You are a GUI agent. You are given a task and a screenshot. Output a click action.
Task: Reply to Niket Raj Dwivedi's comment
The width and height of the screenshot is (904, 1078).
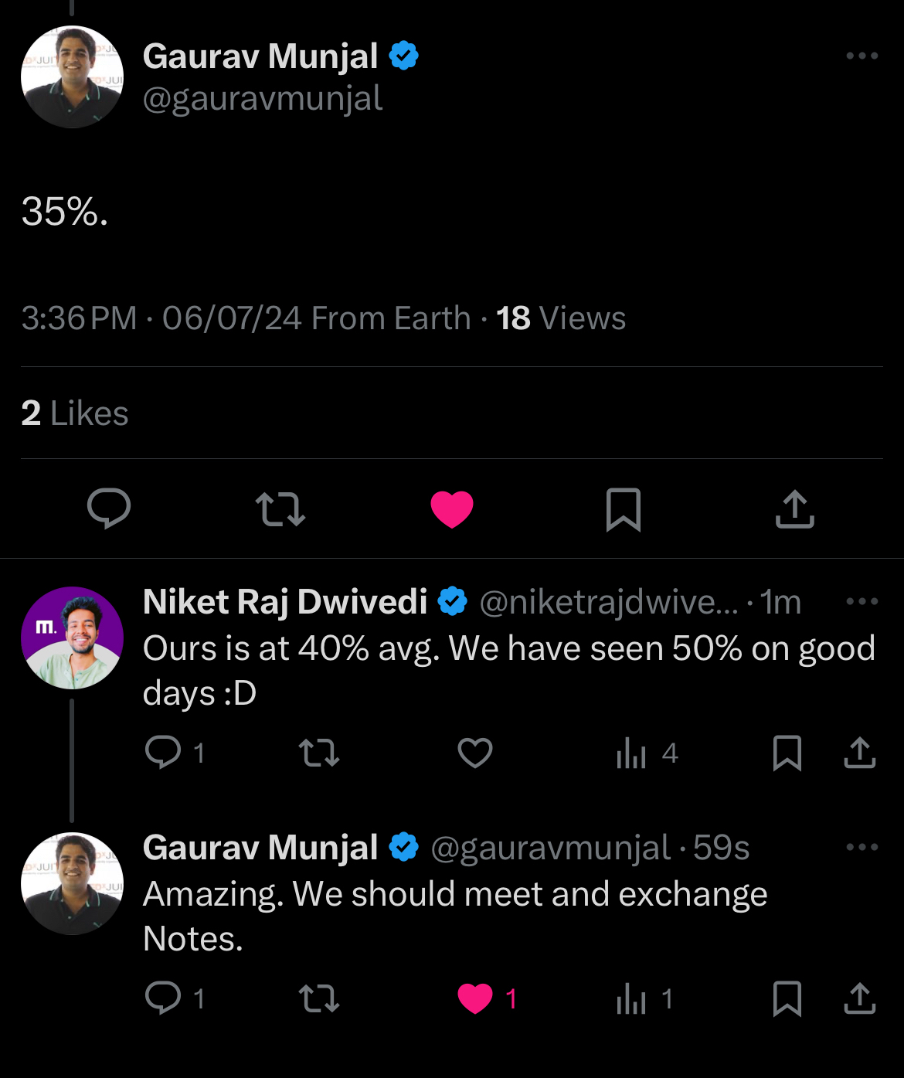[163, 753]
